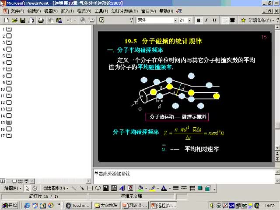Open the 格式 Format menu
The height and width of the screenshot is (210, 280).
click(84, 11)
